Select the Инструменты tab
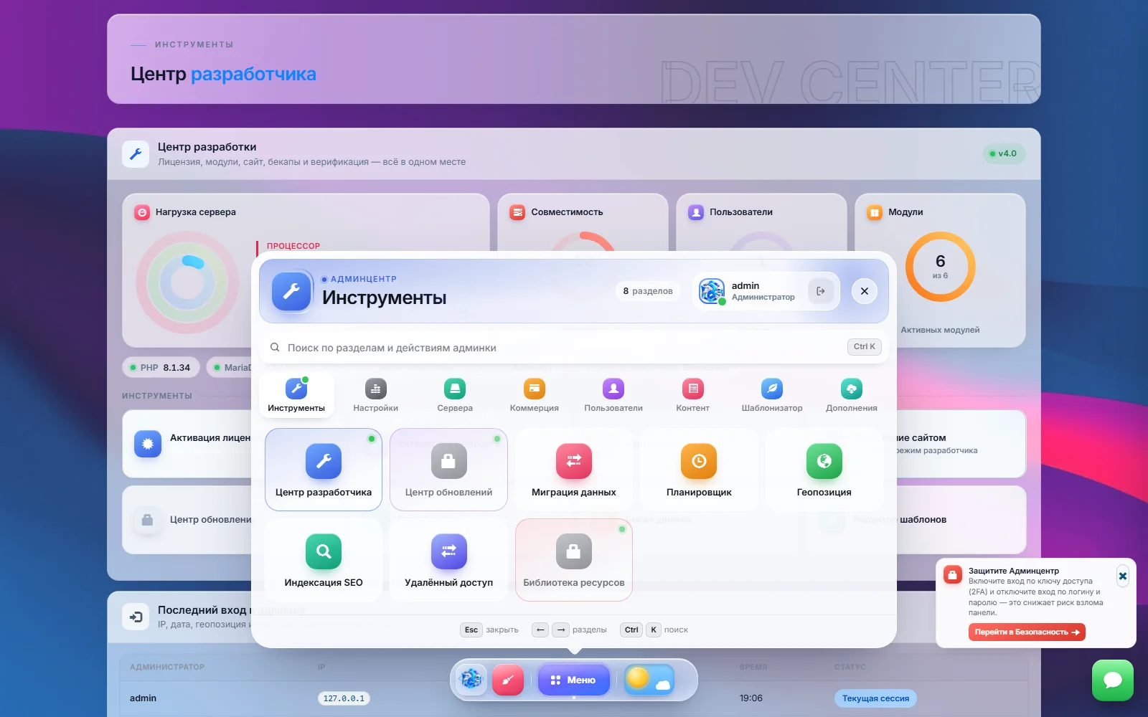The height and width of the screenshot is (717, 1148). point(296,395)
